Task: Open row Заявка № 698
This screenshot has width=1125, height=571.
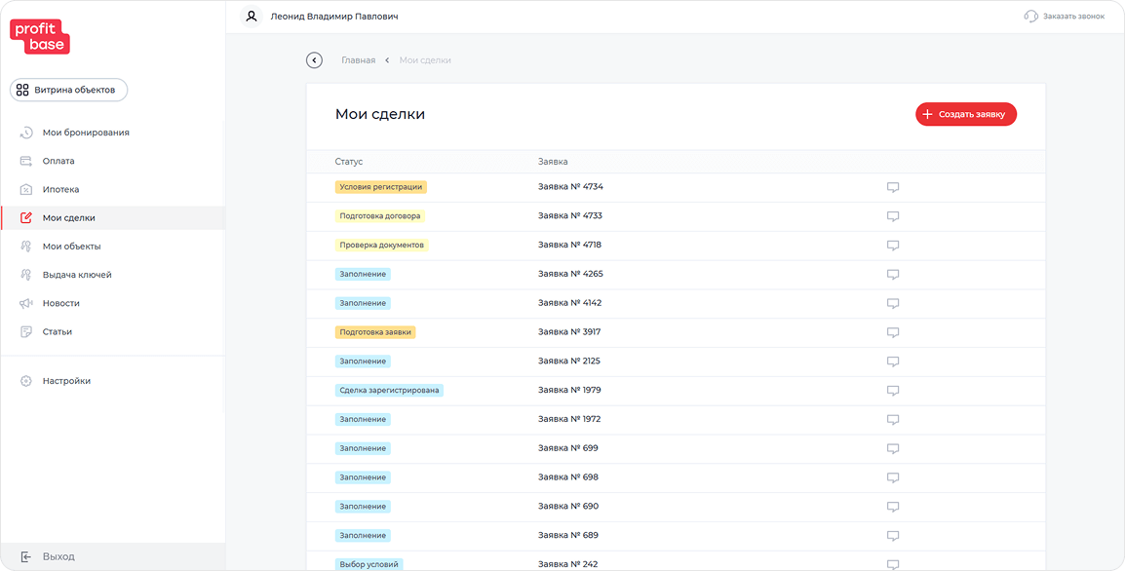Action: pyautogui.click(x=676, y=477)
